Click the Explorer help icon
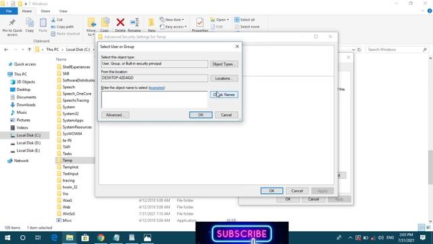Screen dimensions: 433x244 [430, 11]
